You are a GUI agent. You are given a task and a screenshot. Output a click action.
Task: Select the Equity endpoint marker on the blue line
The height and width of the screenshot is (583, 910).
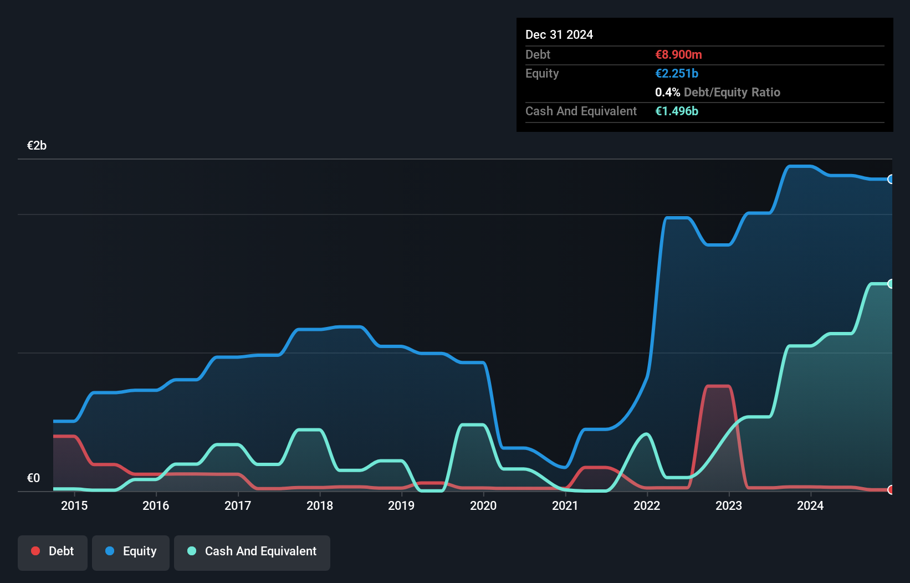coord(891,179)
